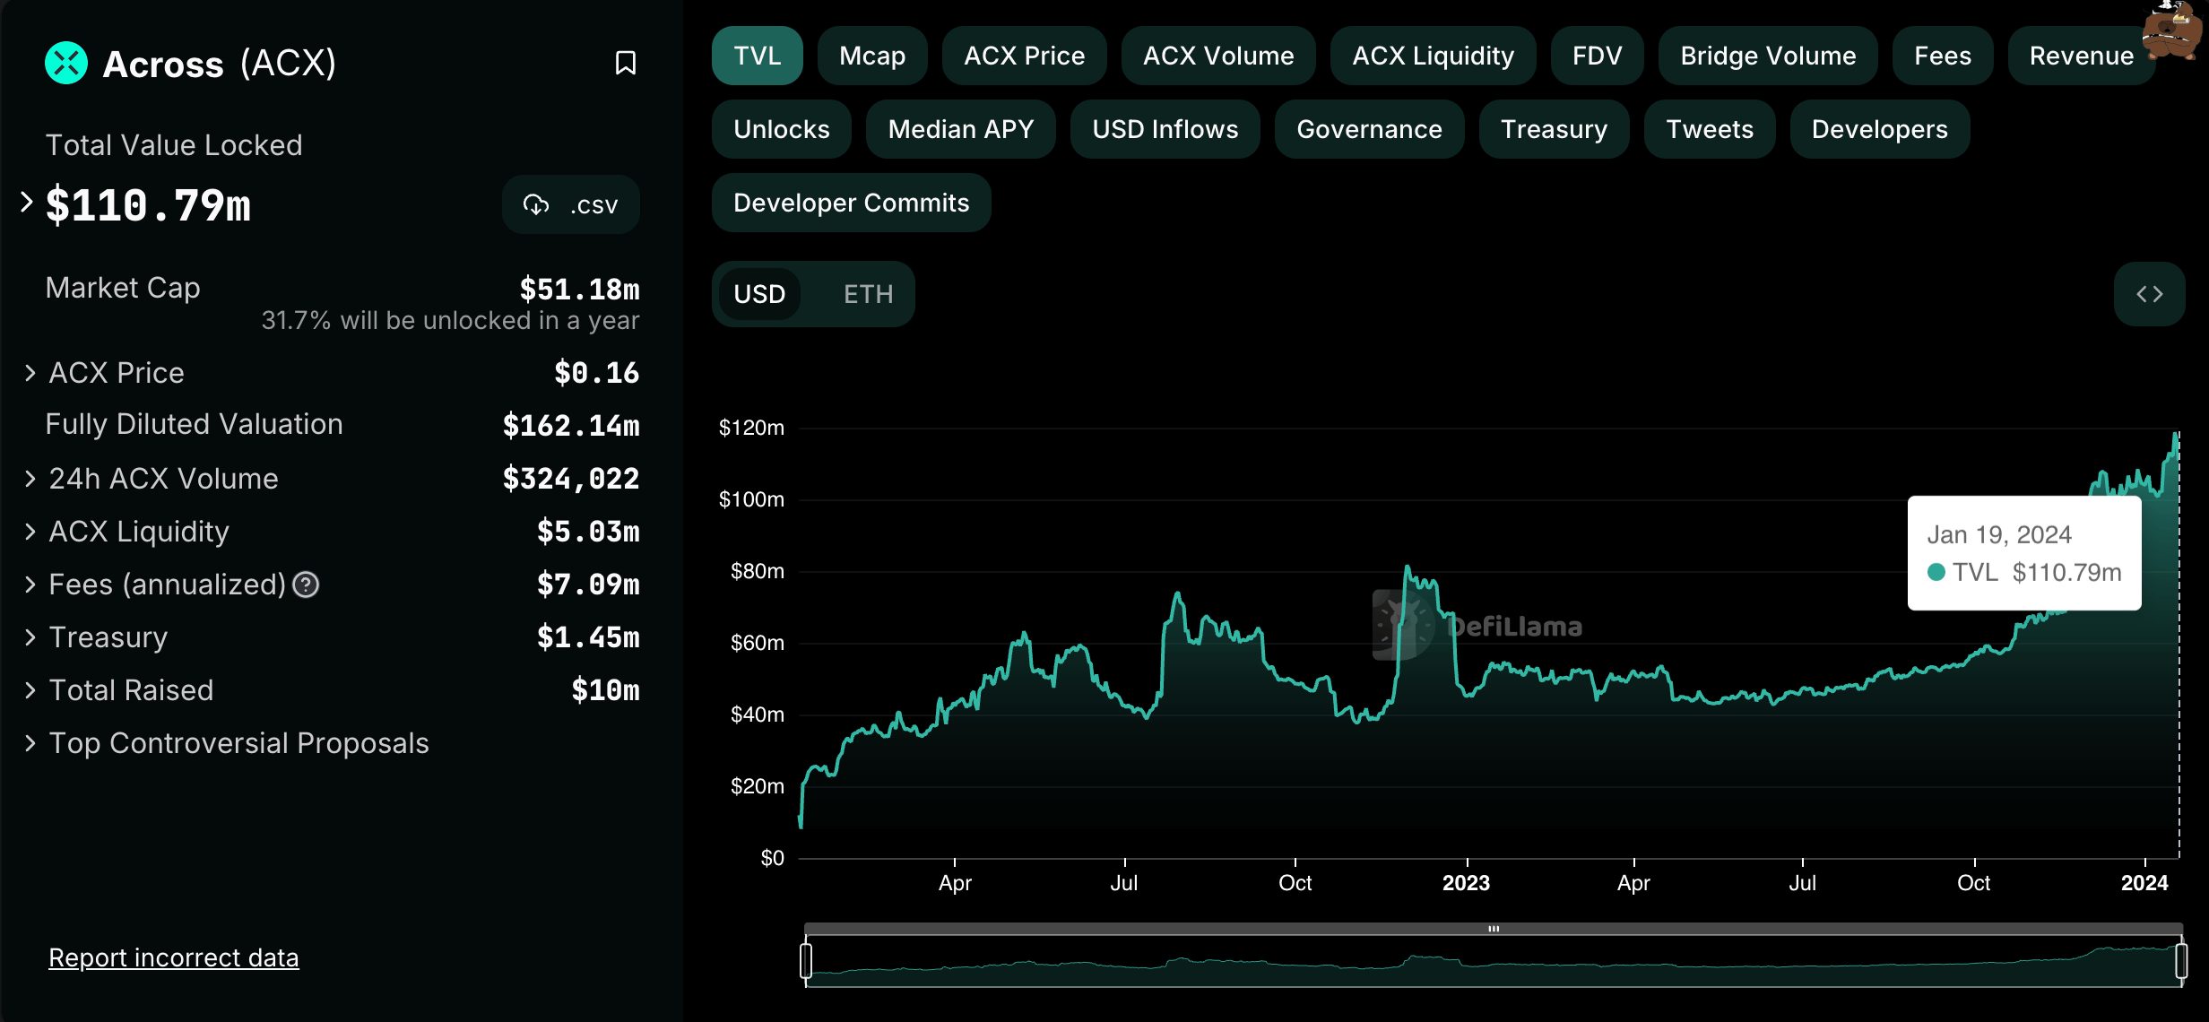The width and height of the screenshot is (2209, 1022).
Task: Open the embed chart code icon
Action: 2149,294
